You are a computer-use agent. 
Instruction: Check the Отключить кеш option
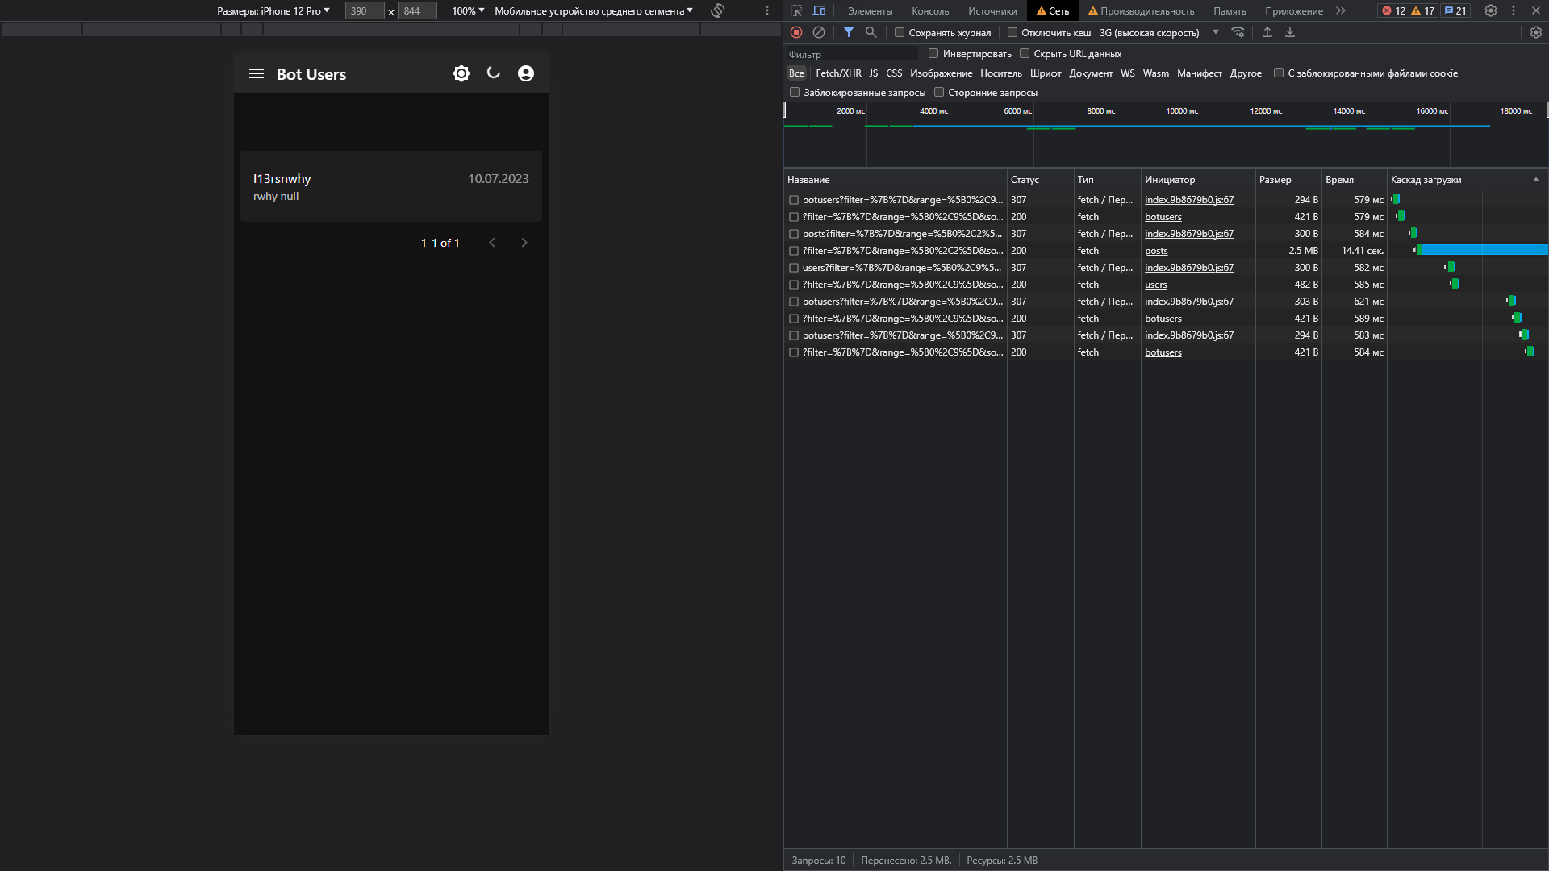[1012, 33]
